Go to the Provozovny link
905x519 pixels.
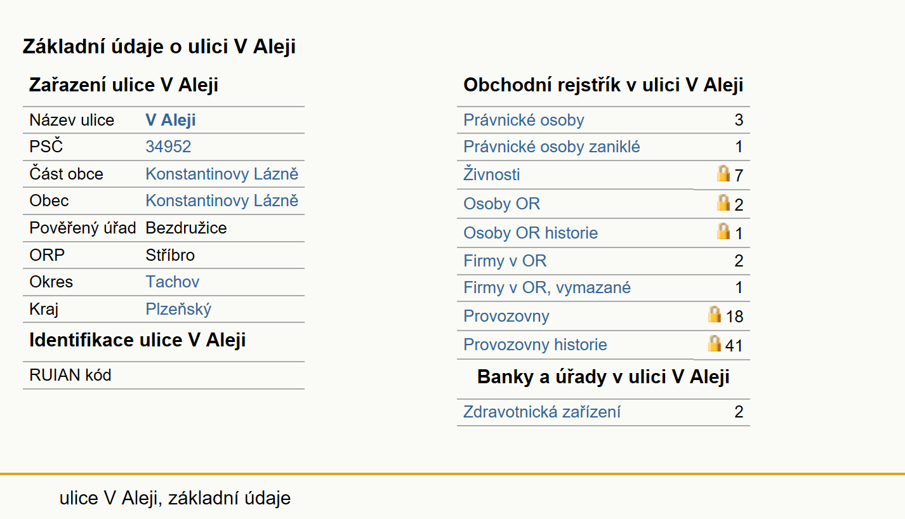[506, 316]
